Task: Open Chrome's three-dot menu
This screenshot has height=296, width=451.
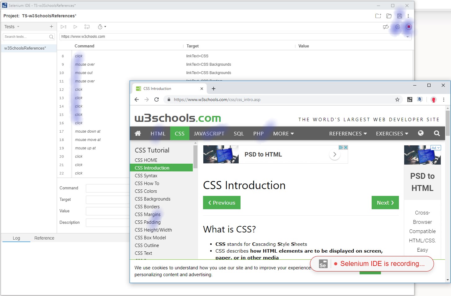Action: coord(444,99)
